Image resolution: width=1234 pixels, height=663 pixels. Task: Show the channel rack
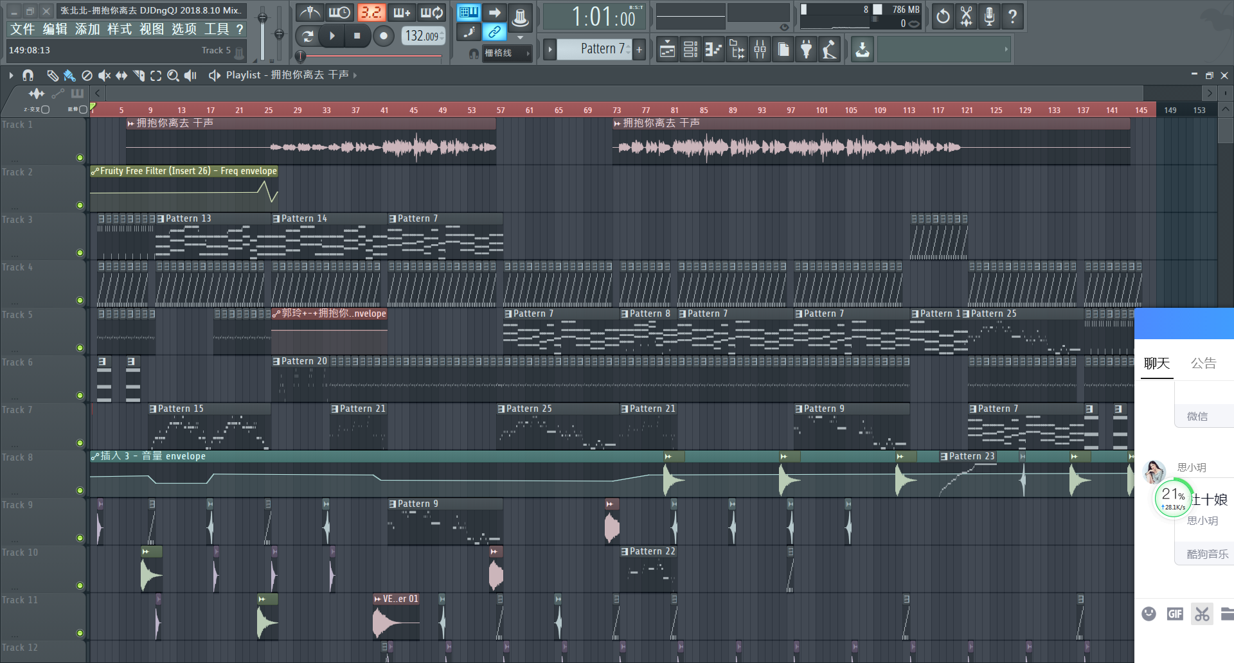pyautogui.click(x=690, y=49)
